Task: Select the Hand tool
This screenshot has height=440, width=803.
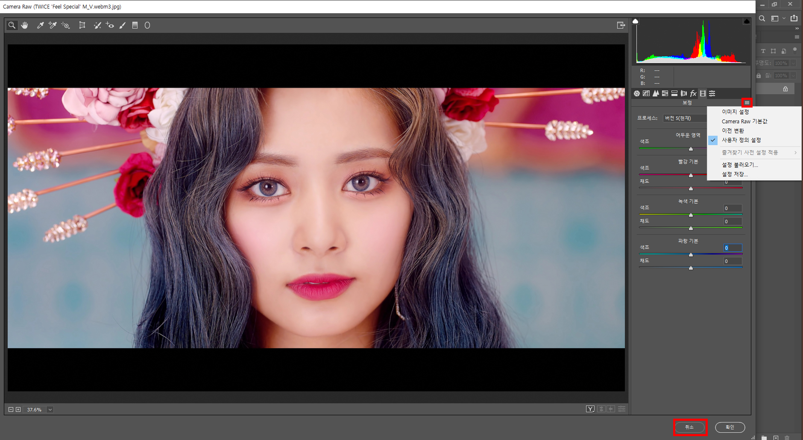Action: point(25,25)
